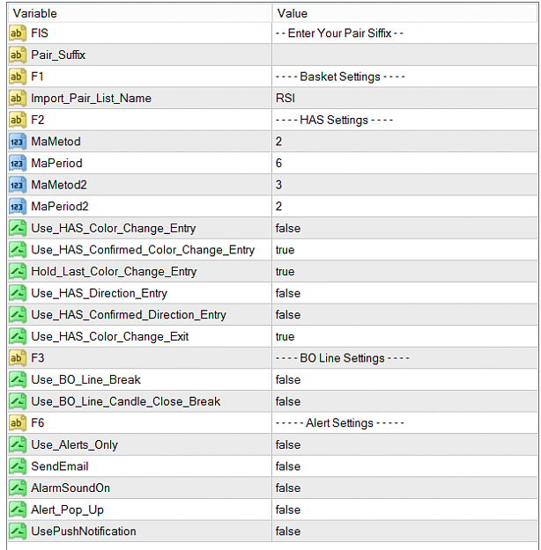Toggle the Use_HAS_Direction_Entry value
The width and height of the screenshot is (541, 550).
click(x=404, y=293)
